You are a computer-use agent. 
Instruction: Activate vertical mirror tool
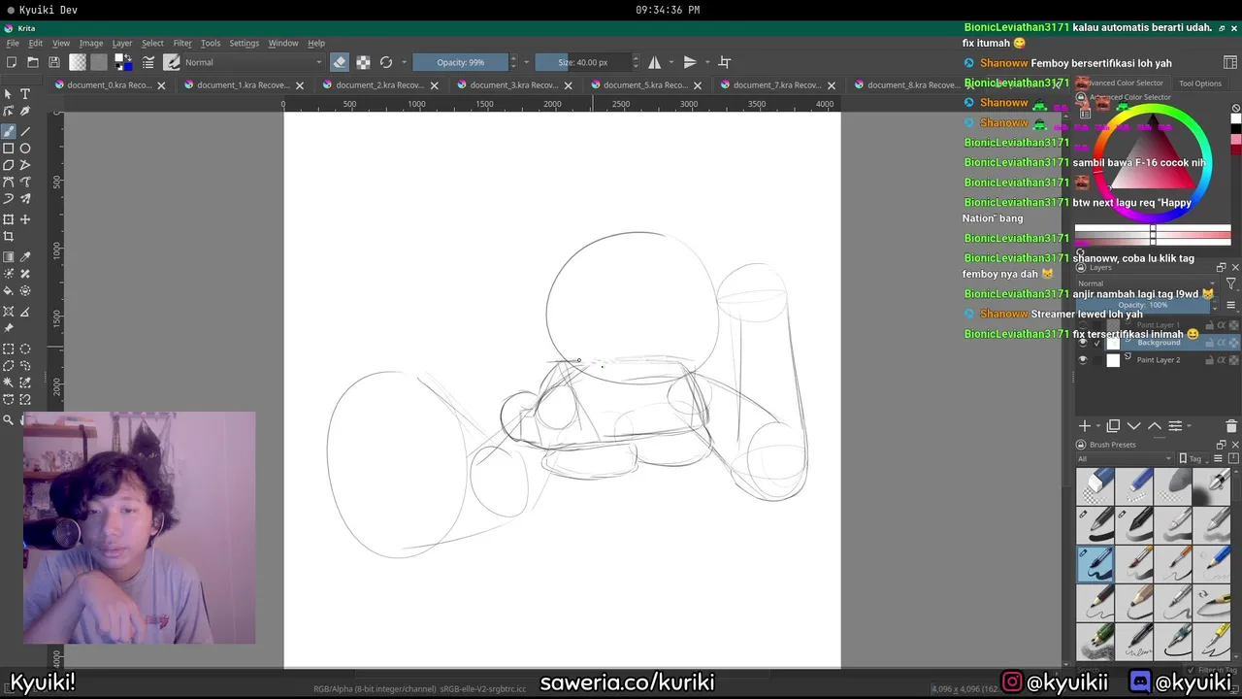click(690, 62)
